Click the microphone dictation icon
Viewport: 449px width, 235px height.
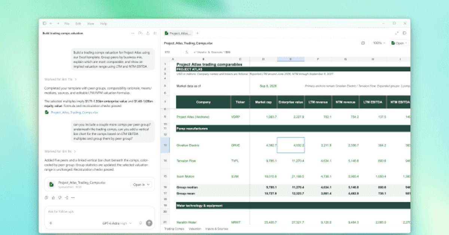pos(141,223)
